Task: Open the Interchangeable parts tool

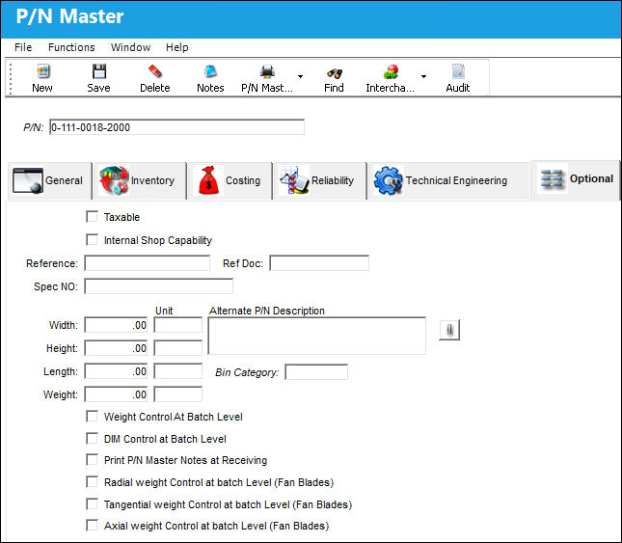Action: pyautogui.click(x=390, y=78)
